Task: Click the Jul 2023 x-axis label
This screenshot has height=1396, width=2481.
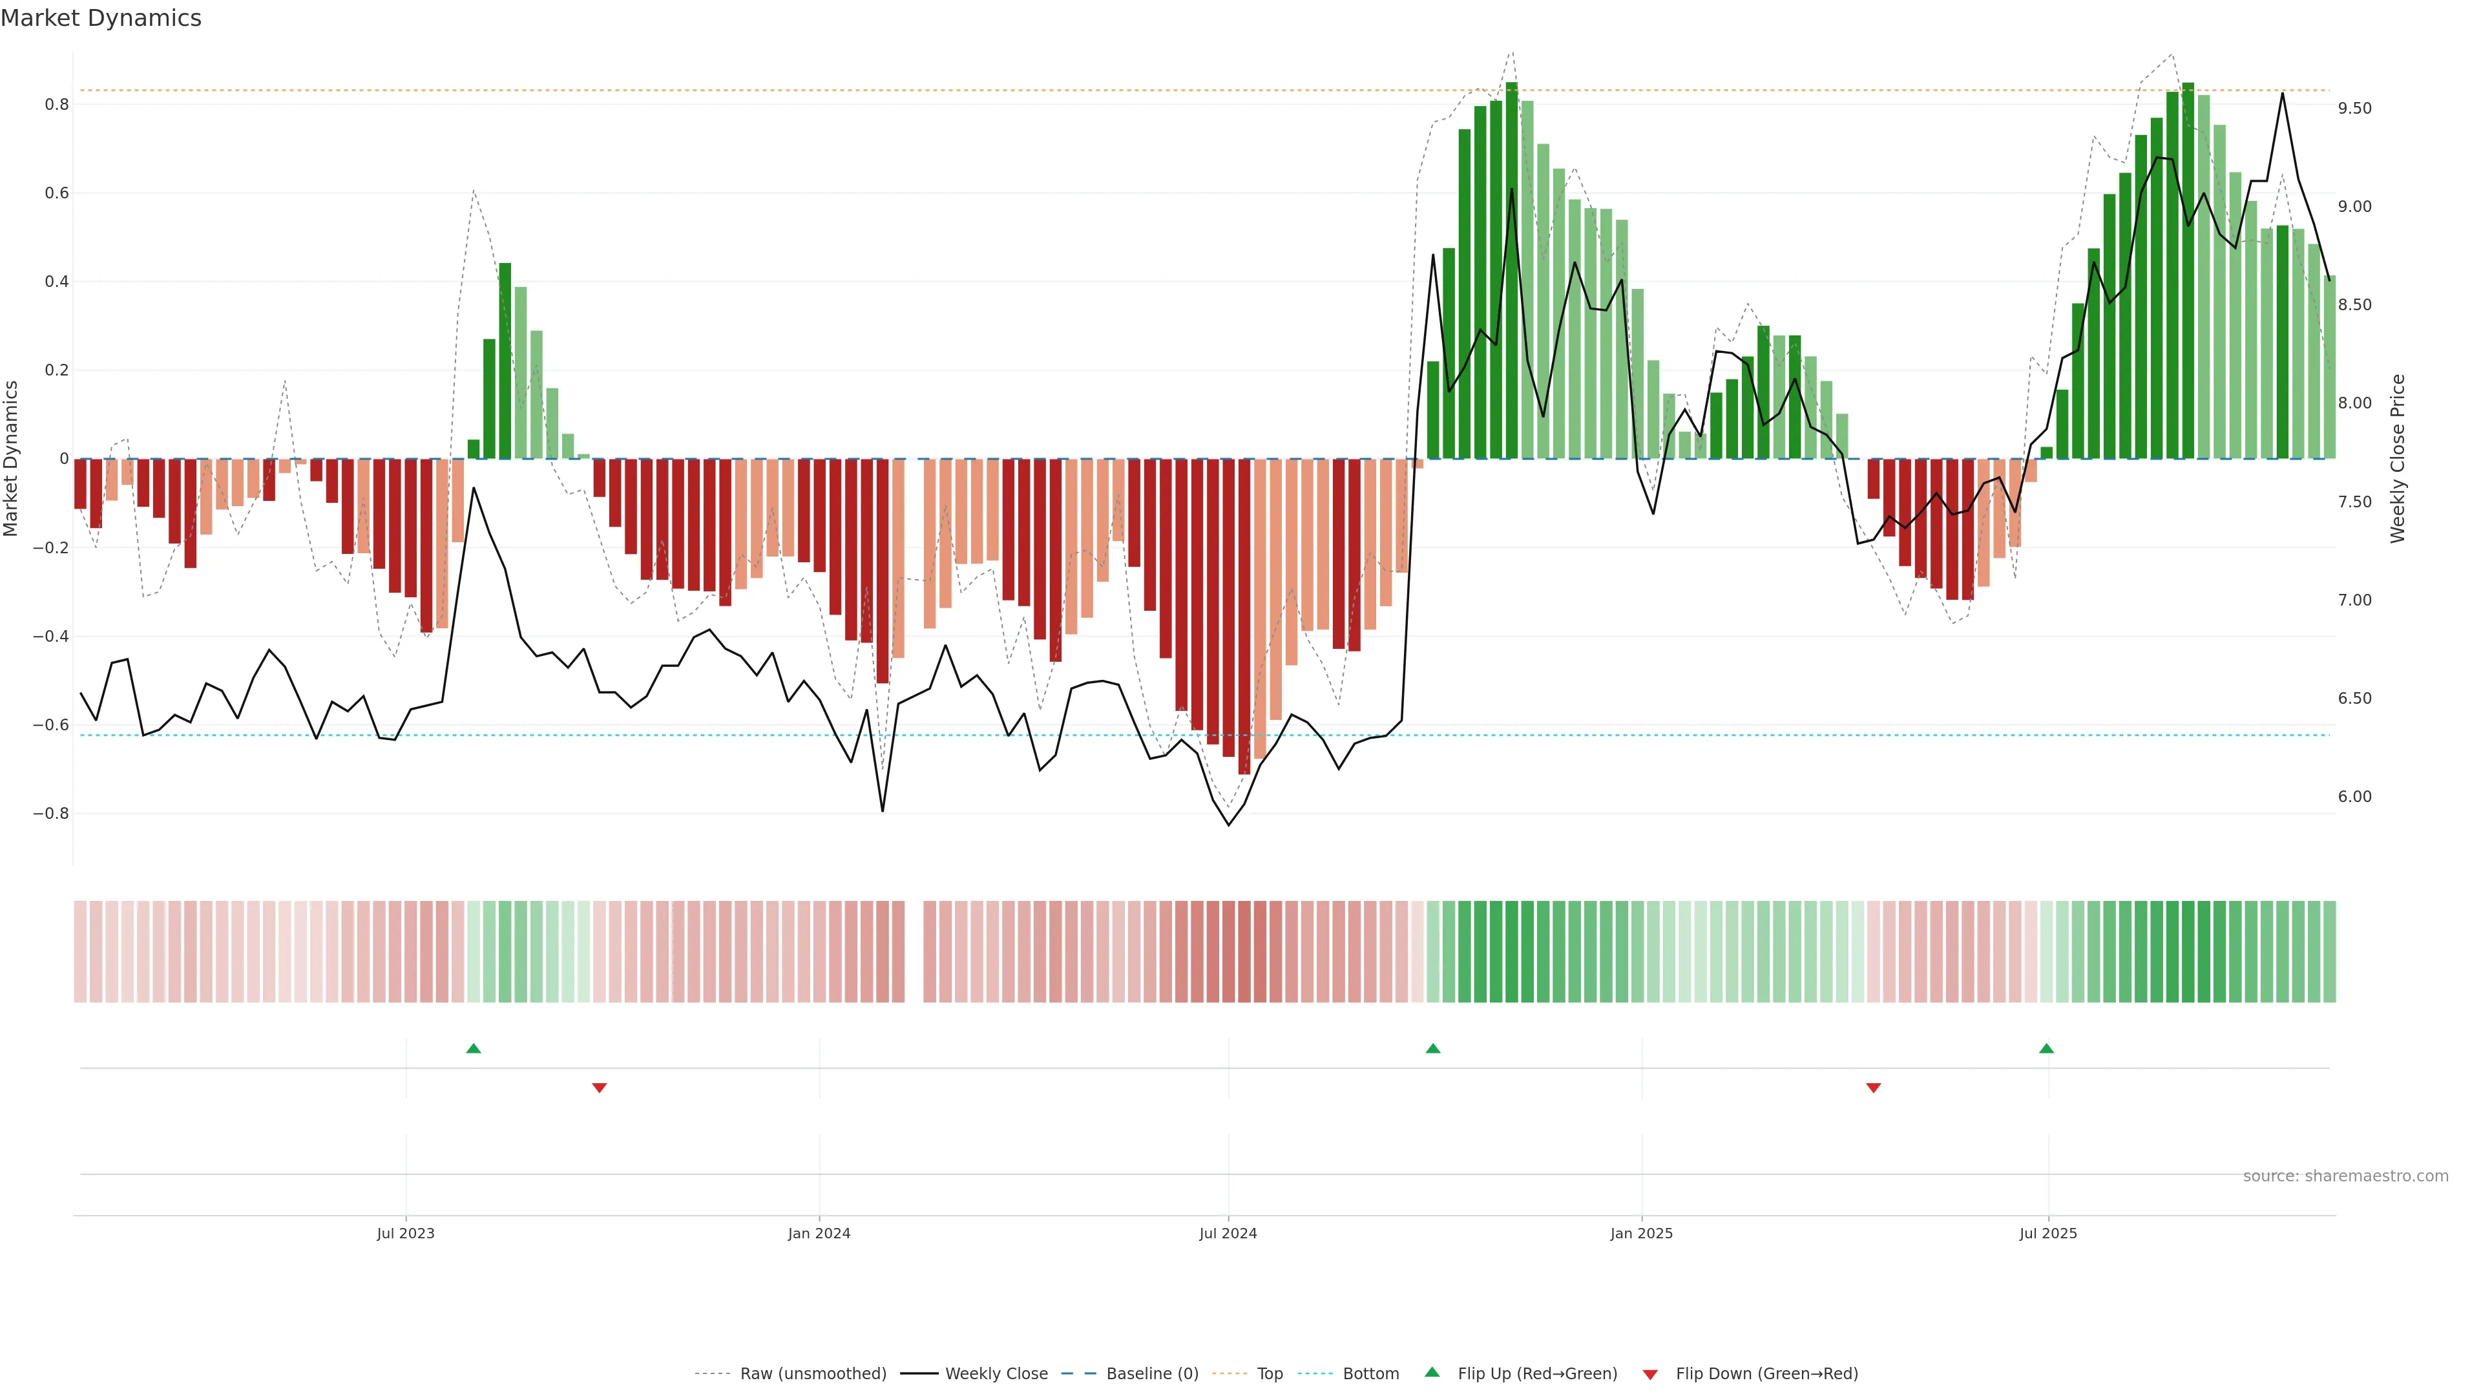Action: point(406,1233)
